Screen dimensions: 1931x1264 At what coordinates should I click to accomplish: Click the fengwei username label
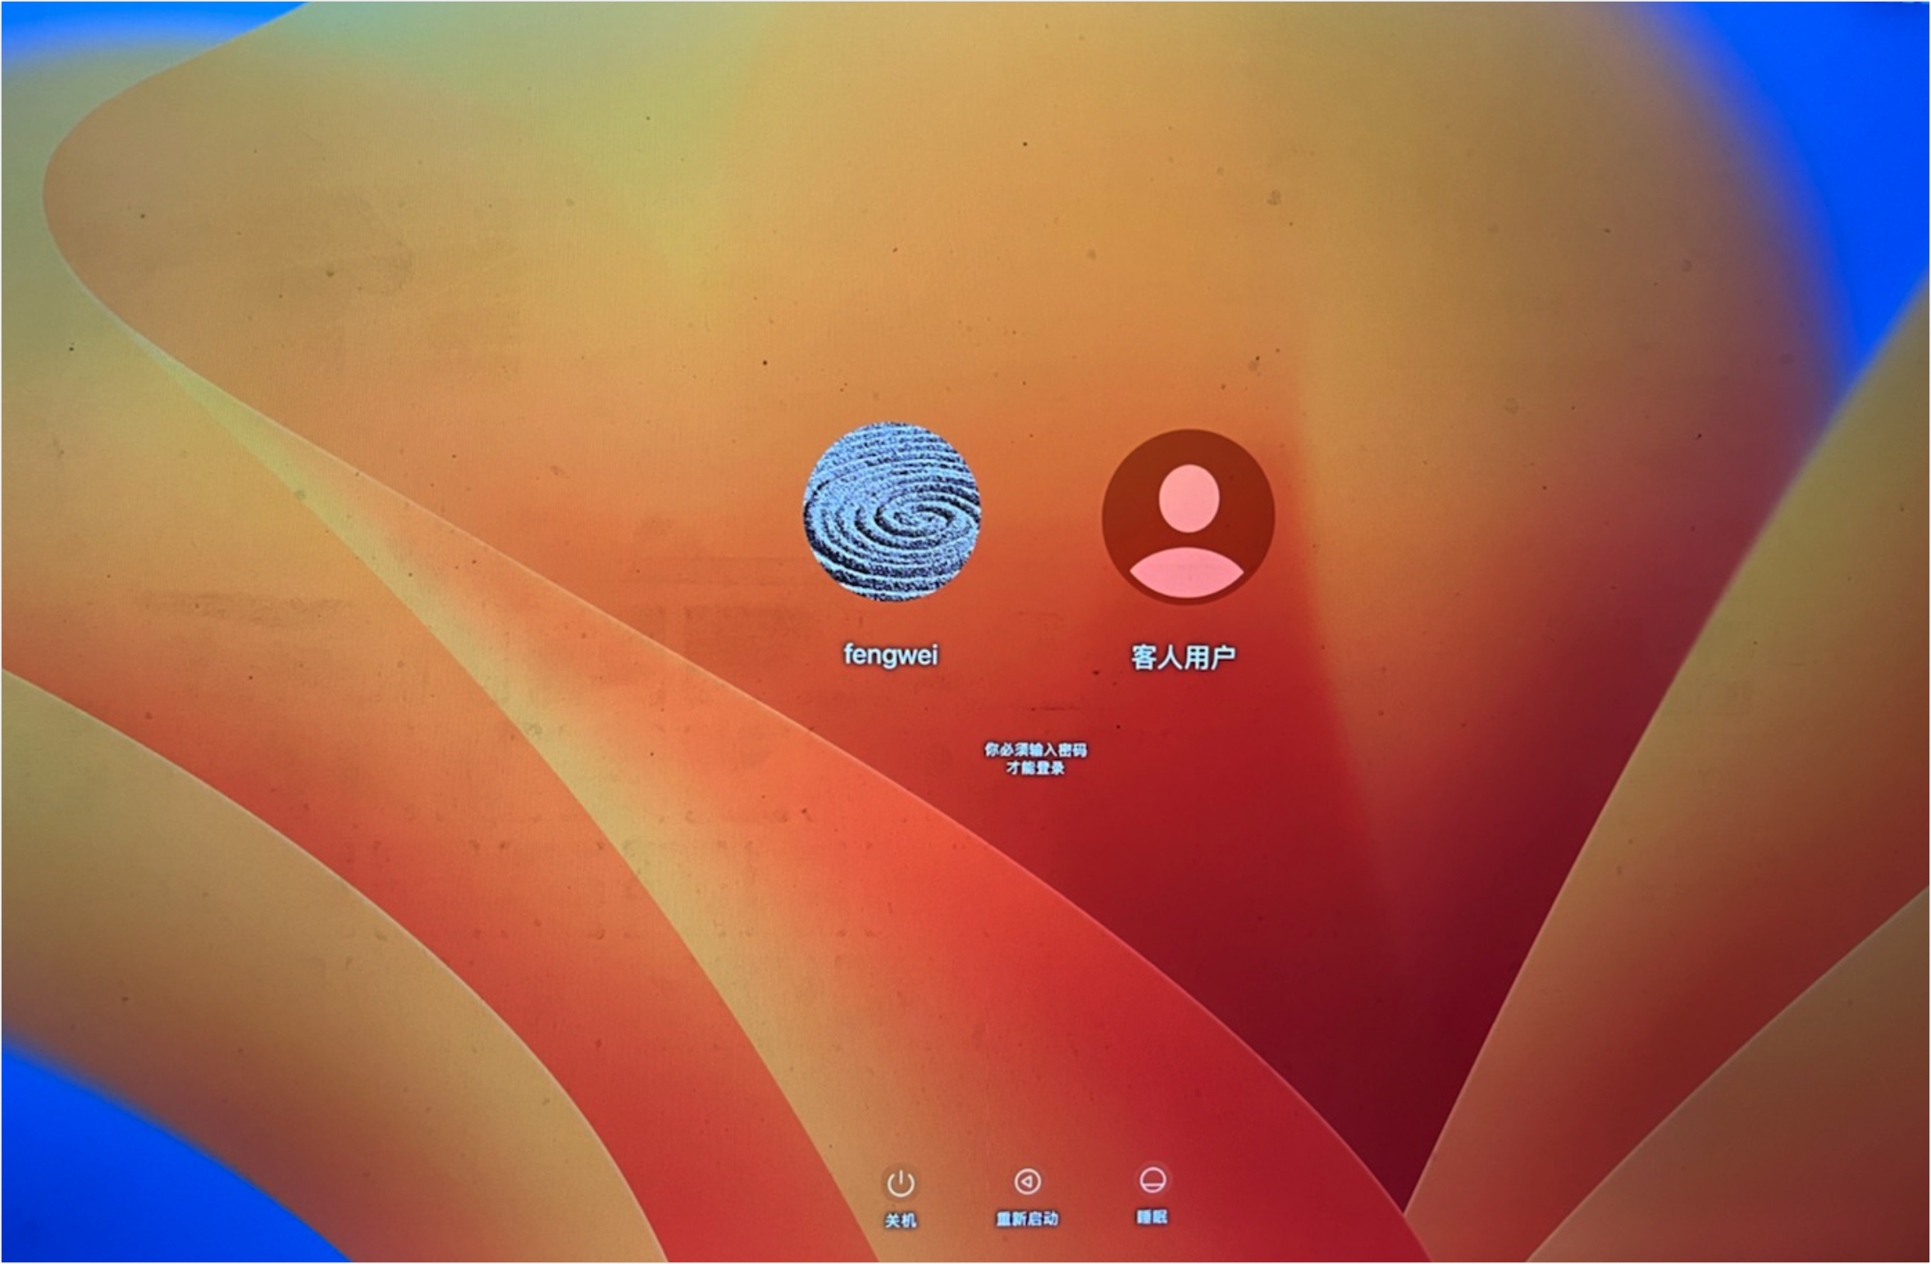click(x=891, y=654)
